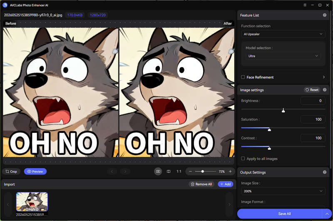Viewport: 333px width, 221px height.
Task: Zoom out with the minus icon
Action: pos(190,171)
